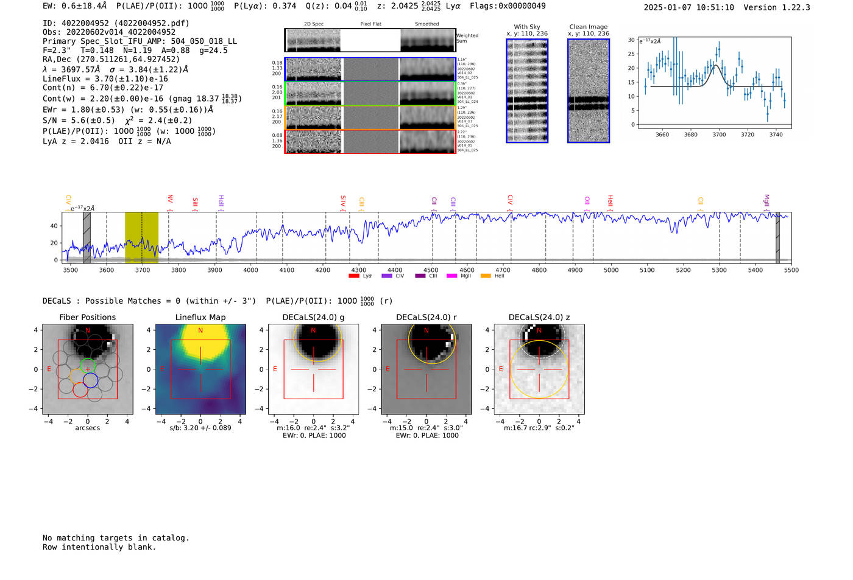Screen dimensions: 853x580
Task: Click the green-bordered fiber 2D Spec cutout
Action: (314, 93)
